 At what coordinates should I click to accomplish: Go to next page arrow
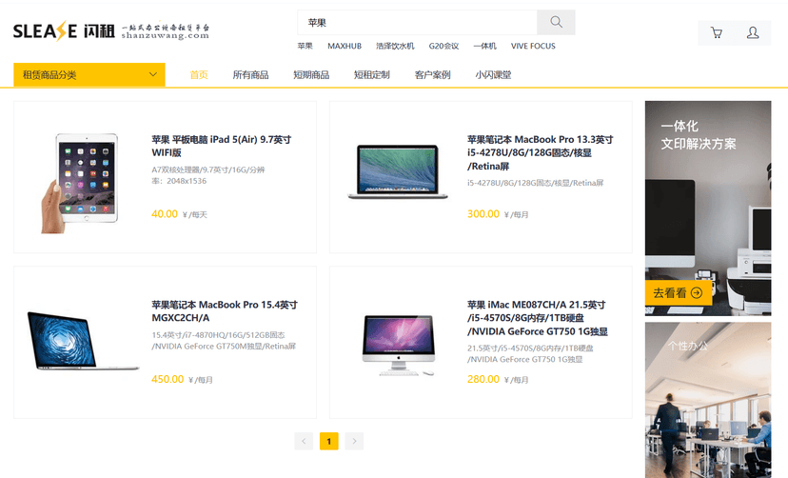pos(354,441)
